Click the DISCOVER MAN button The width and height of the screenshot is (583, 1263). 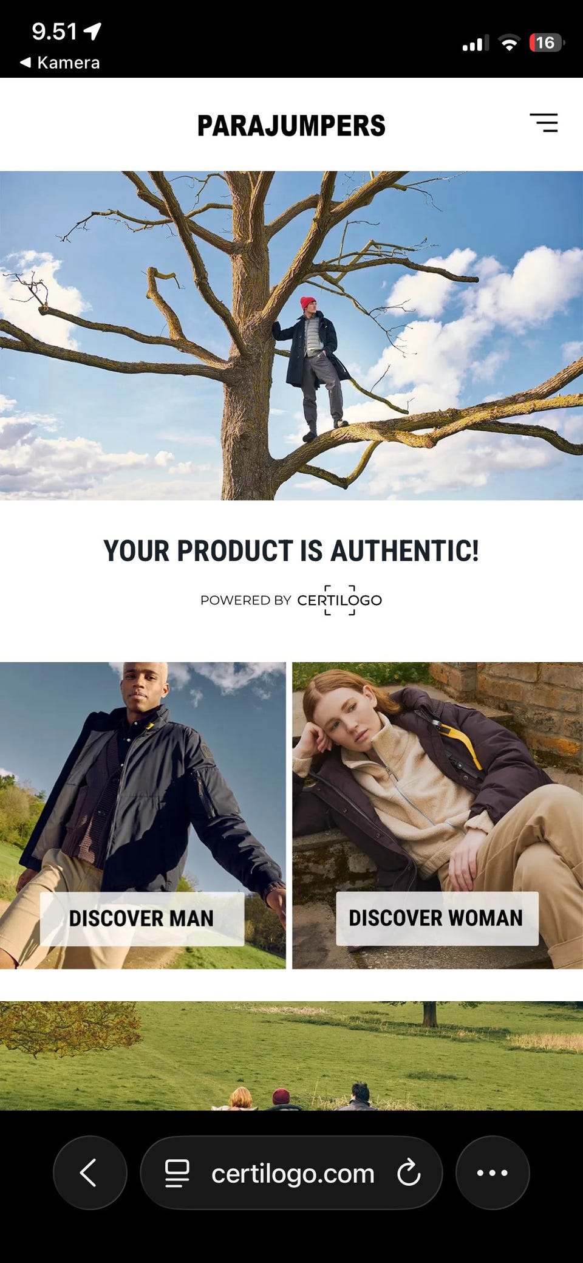point(142,918)
